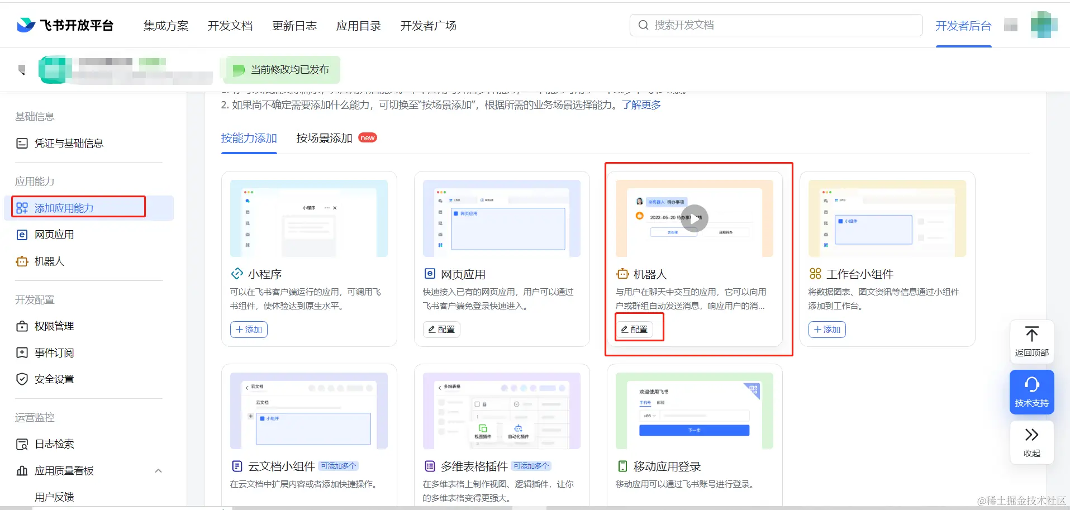Click the credentials and basic info icon

pyautogui.click(x=22, y=144)
